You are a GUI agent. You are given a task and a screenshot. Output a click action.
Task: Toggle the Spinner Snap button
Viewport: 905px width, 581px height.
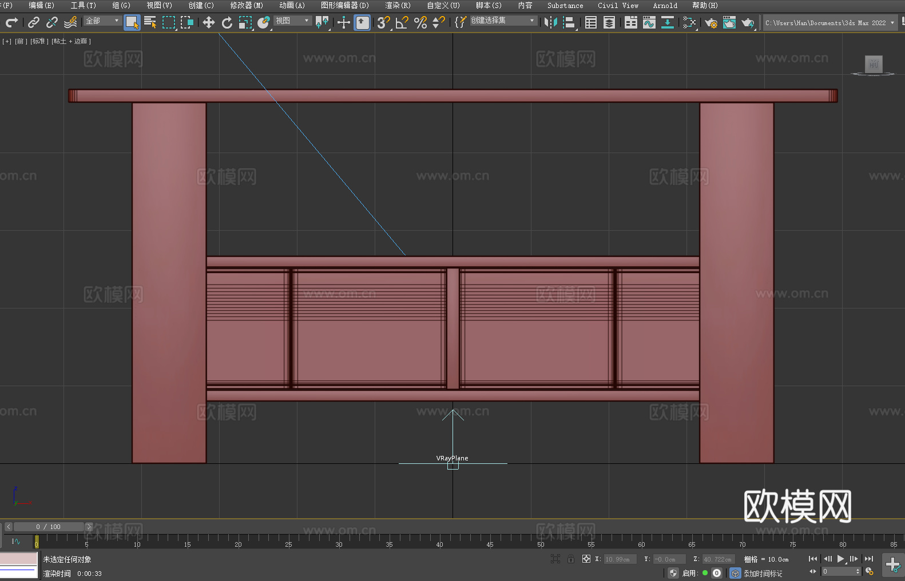(x=439, y=22)
